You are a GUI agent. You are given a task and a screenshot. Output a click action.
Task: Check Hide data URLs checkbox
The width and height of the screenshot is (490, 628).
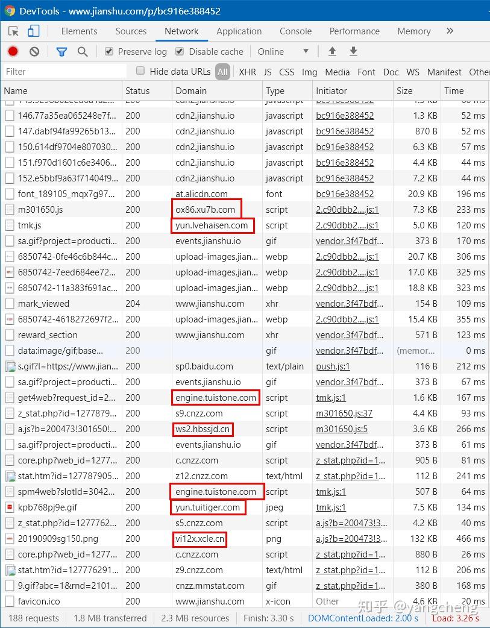tap(140, 71)
